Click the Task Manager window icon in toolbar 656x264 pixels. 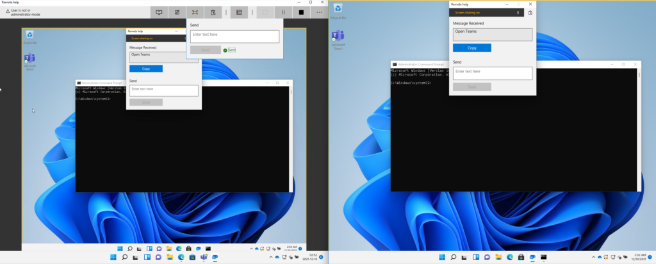point(240,12)
